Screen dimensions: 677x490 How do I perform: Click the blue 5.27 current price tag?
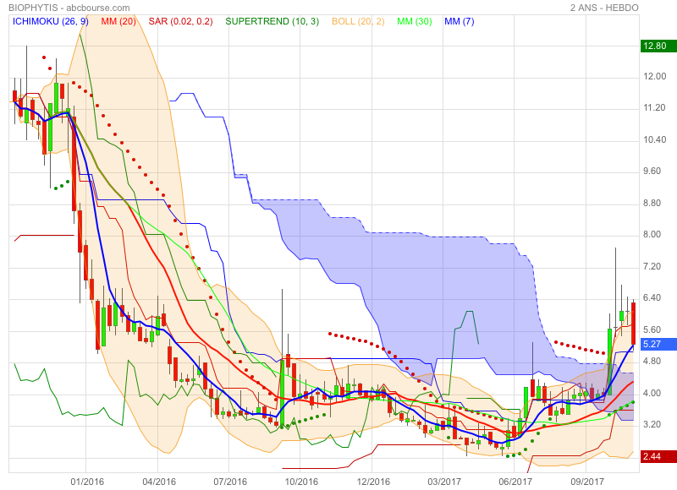tap(658, 344)
